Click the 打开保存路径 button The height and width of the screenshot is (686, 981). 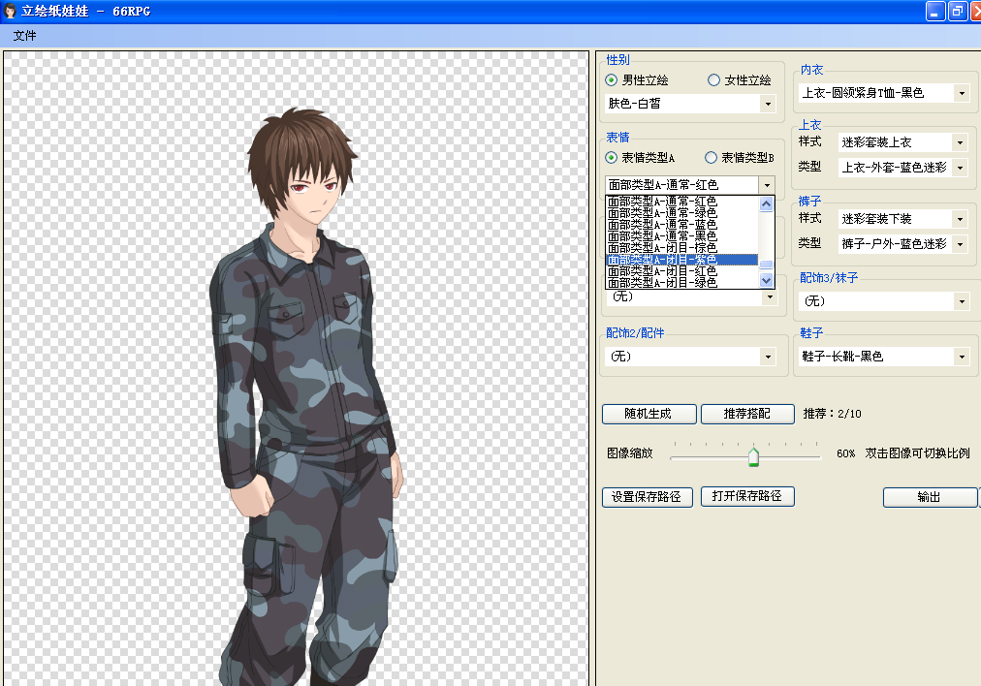pyautogui.click(x=747, y=496)
